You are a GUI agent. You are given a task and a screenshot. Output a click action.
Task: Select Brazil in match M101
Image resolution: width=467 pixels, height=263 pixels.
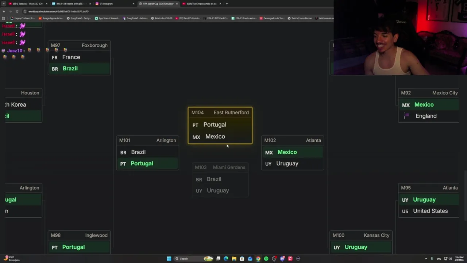pos(147,152)
